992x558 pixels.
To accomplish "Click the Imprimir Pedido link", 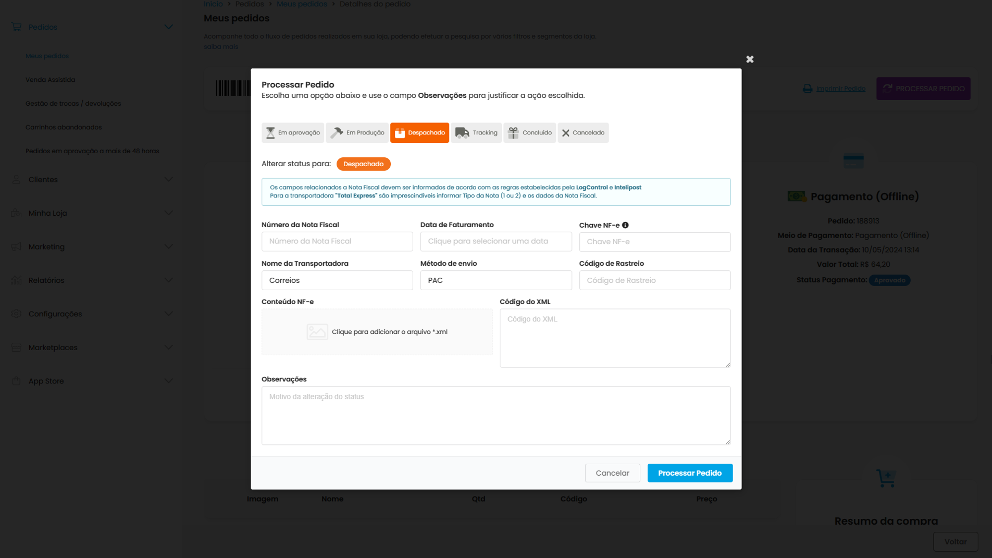I will (x=841, y=88).
